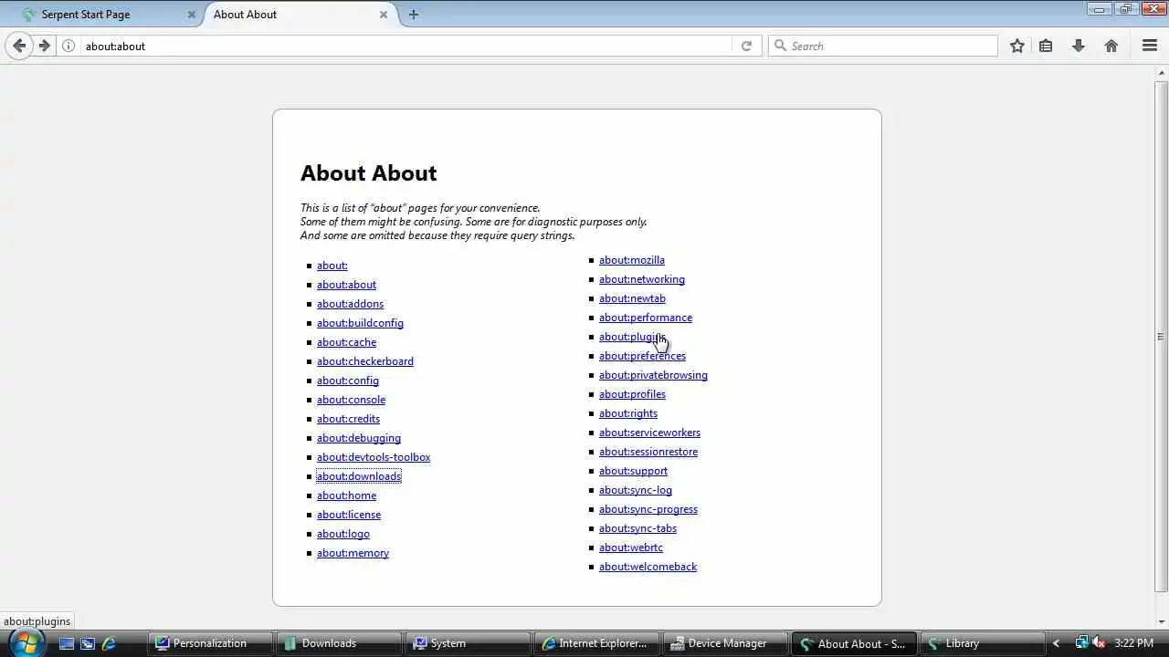
Task: Select the About About tab
Action: 301,15
